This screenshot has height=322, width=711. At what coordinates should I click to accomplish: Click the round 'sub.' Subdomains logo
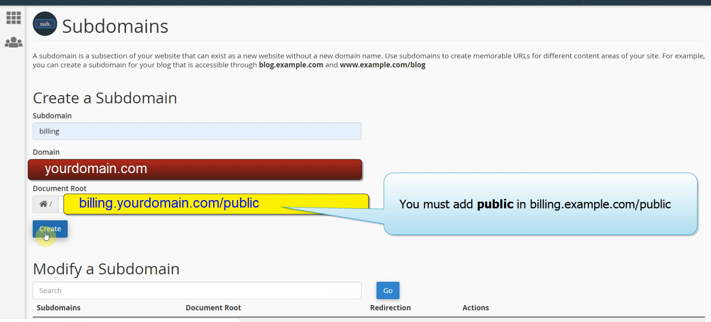tap(45, 24)
